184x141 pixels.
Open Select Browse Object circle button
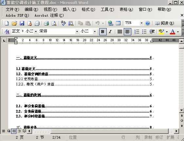click(182, 121)
